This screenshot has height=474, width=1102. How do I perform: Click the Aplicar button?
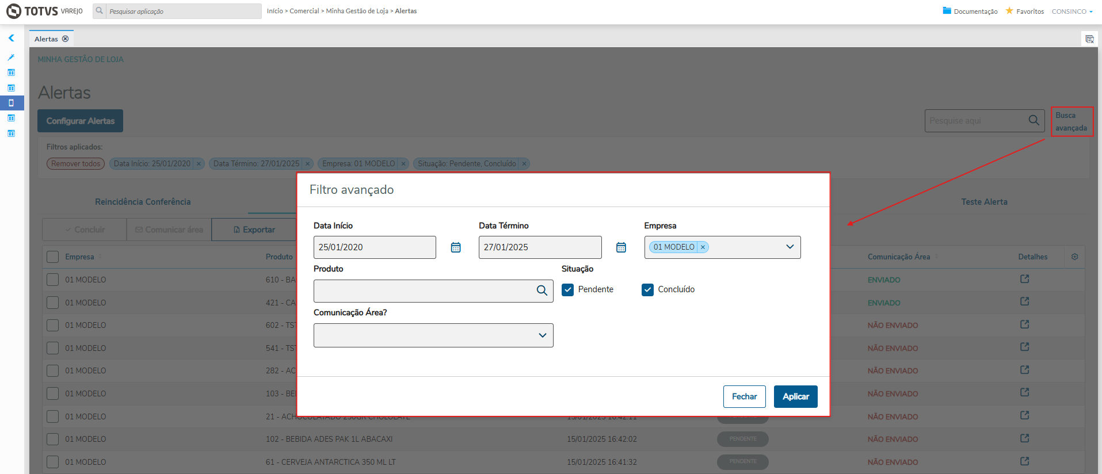coord(795,396)
